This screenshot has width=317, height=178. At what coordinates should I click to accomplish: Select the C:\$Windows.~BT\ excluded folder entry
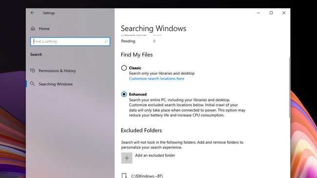[147, 176]
